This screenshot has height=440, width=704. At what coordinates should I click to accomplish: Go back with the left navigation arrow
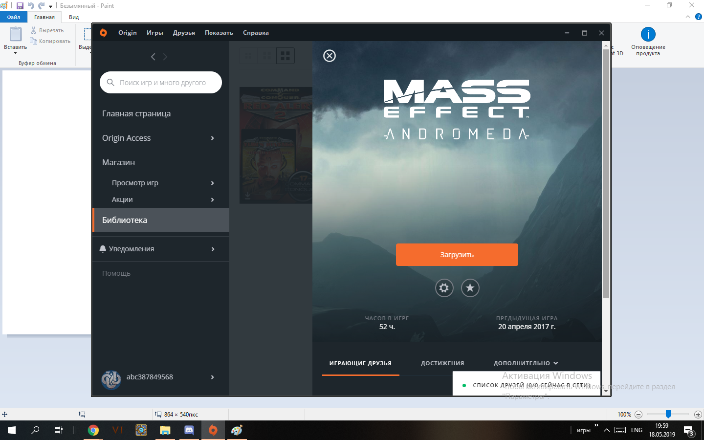click(x=153, y=57)
